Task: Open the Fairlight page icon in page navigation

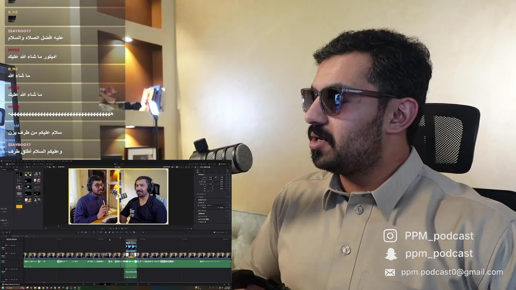Action: click(137, 284)
